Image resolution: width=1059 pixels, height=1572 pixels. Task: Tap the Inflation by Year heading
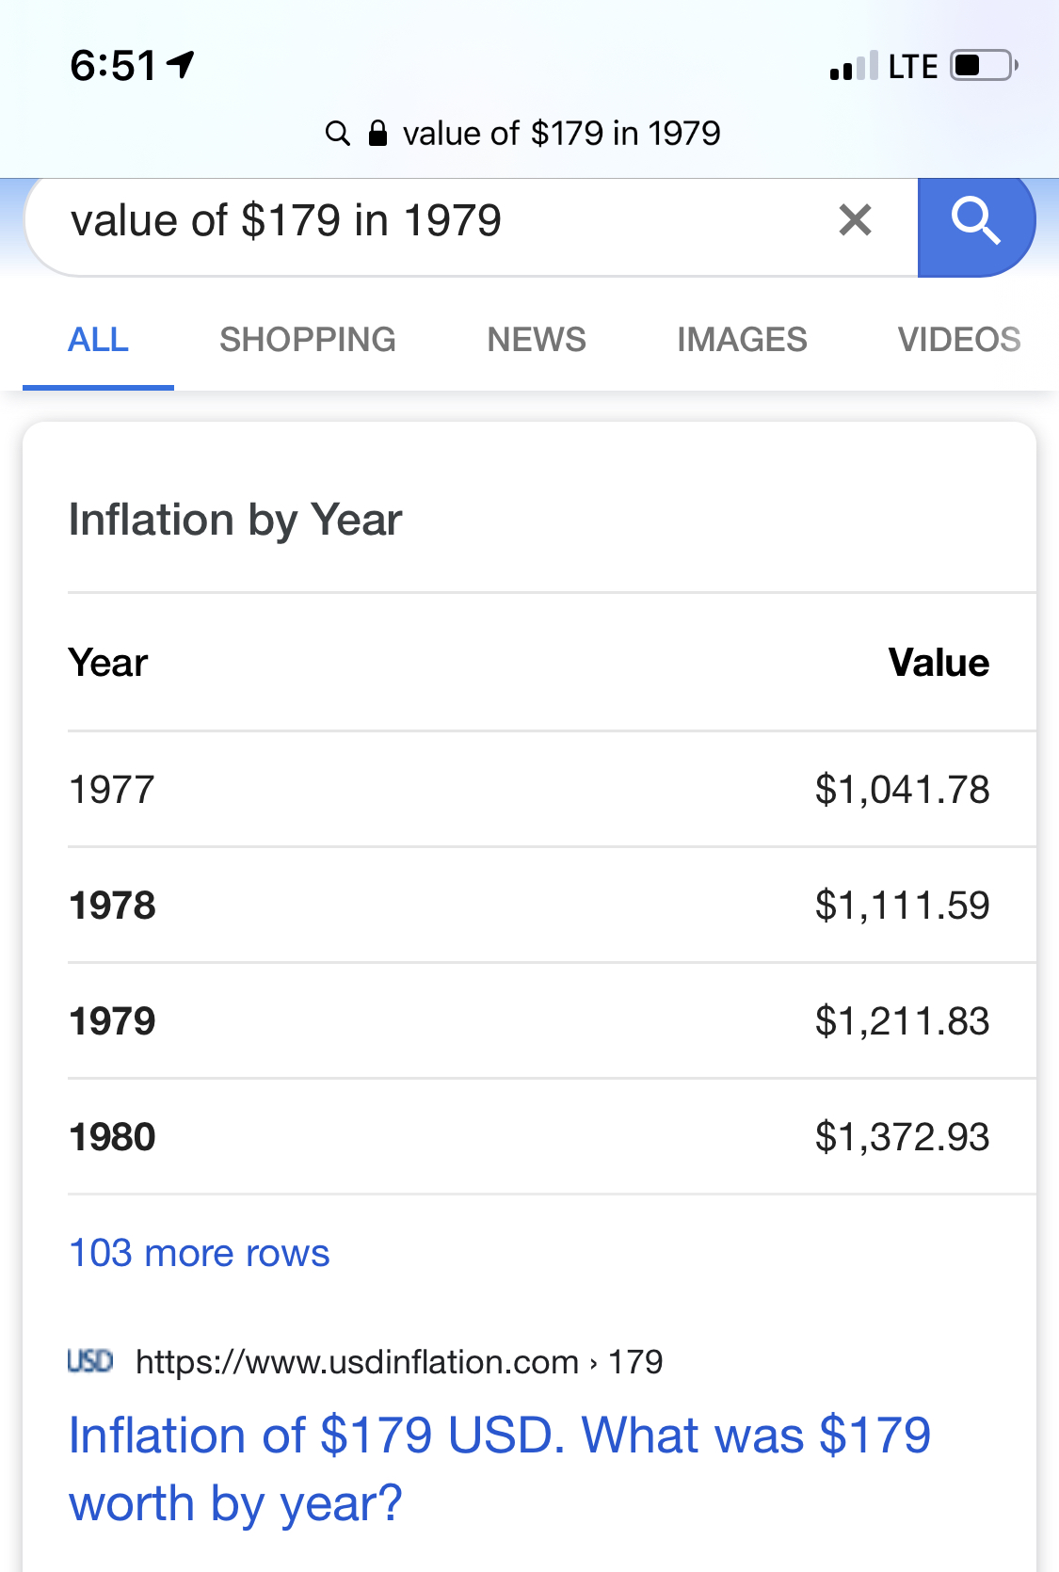[235, 521]
